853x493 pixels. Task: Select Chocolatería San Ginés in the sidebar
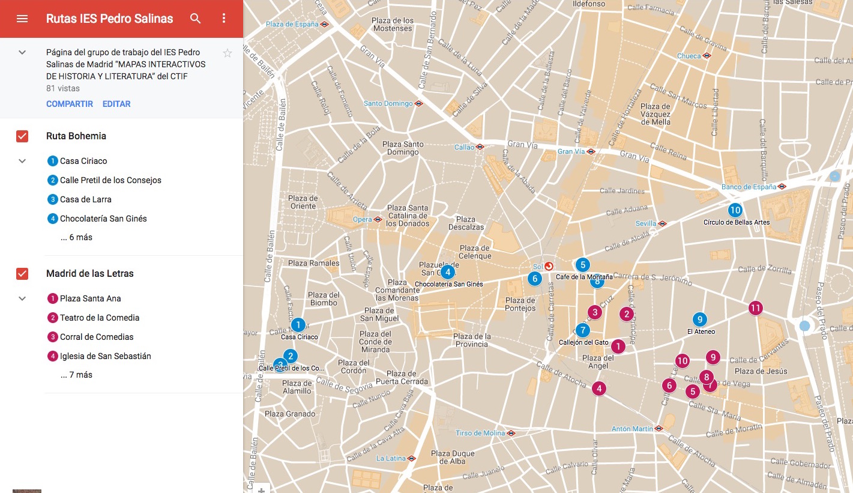coord(103,219)
